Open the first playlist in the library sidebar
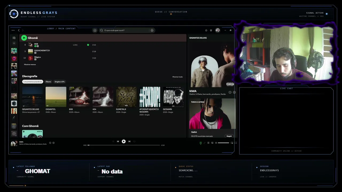Image resolution: width=342 pixels, height=192 pixels. pos(14,51)
